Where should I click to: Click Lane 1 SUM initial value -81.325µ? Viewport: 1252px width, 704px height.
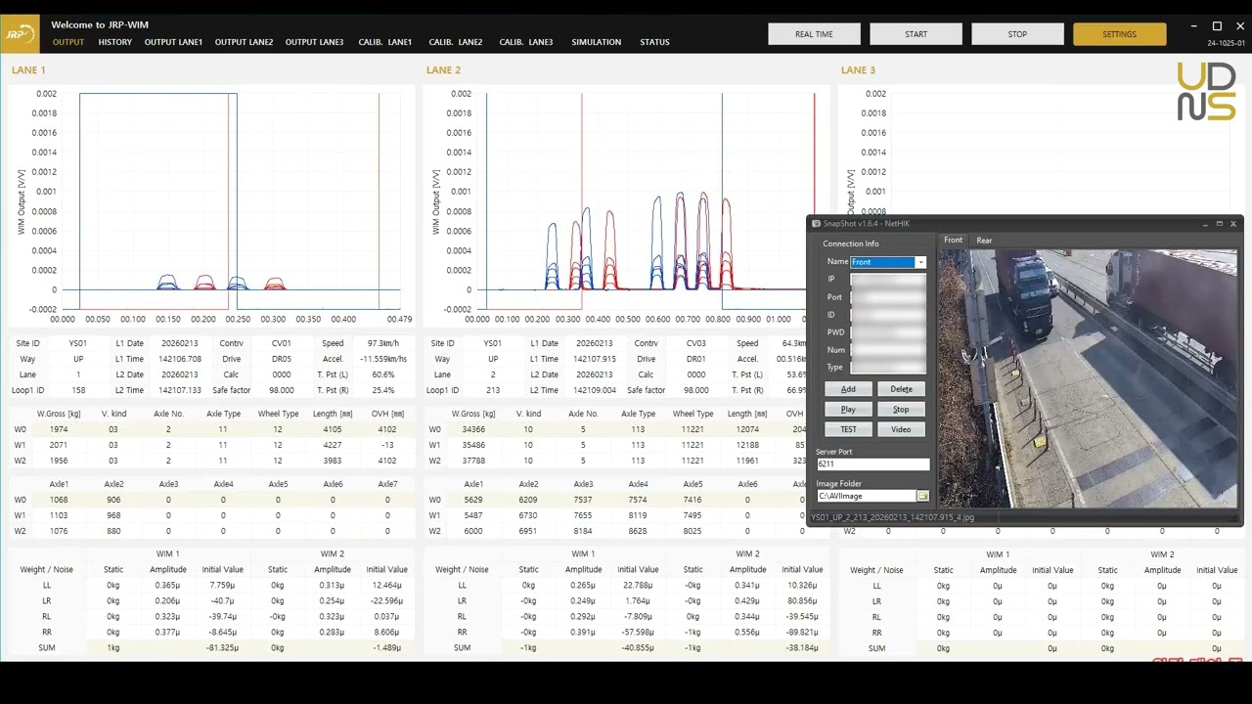(x=223, y=648)
